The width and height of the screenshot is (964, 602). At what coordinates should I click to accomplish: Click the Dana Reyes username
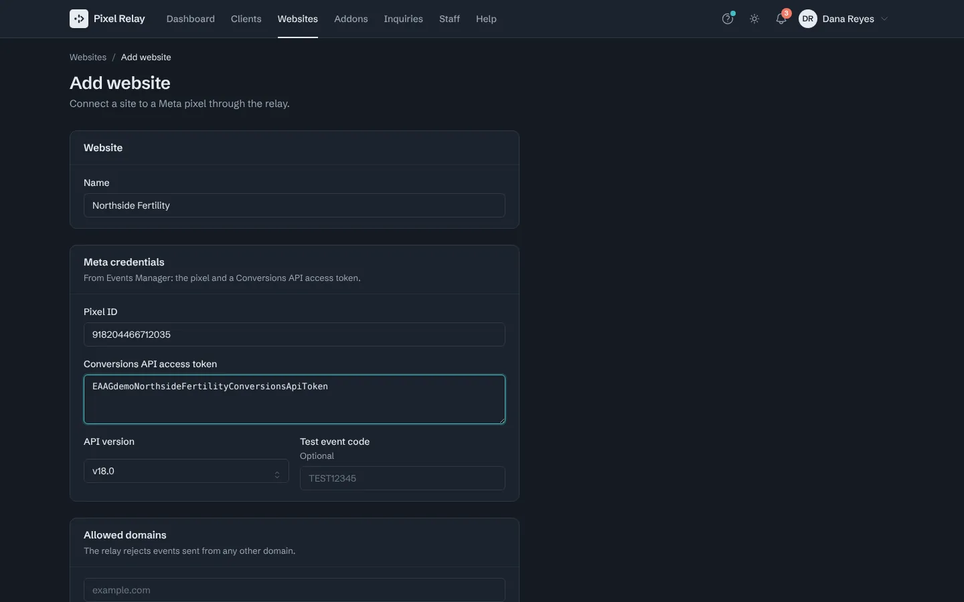tap(848, 19)
